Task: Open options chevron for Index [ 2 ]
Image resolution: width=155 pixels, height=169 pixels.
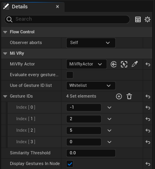Action: [x=109, y=131]
